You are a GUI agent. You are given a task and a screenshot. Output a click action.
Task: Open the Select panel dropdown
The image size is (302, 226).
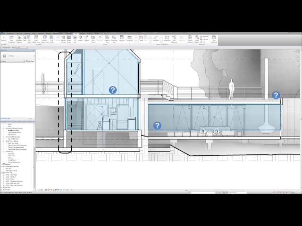(3, 45)
